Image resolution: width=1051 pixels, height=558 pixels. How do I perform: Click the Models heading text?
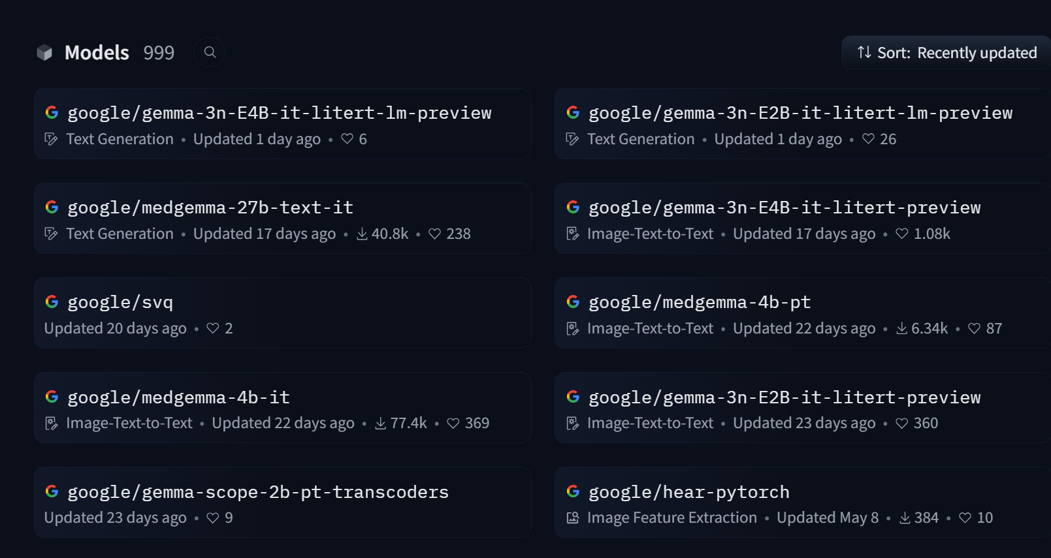tap(97, 52)
